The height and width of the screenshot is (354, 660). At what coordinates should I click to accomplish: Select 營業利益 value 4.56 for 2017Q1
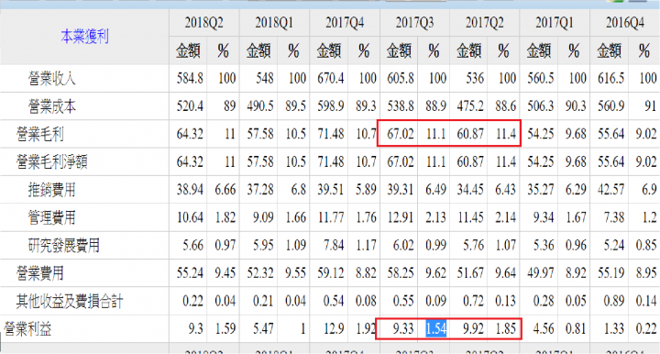pyautogui.click(x=544, y=328)
